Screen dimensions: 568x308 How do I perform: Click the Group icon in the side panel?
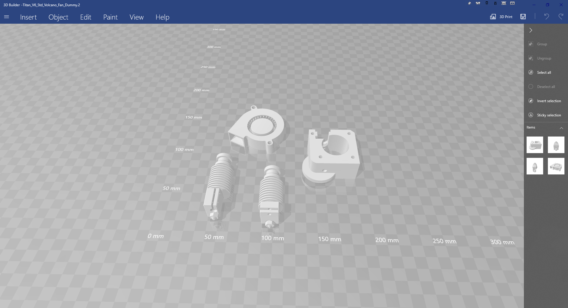[531, 44]
